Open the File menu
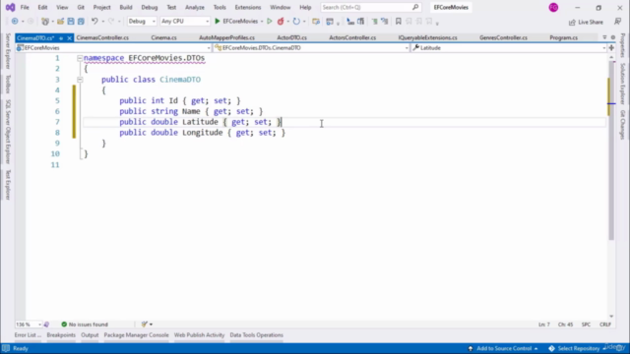630x354 pixels. coord(25,7)
